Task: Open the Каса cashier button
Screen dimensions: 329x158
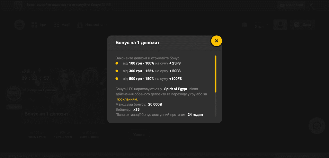Action: pos(302,25)
